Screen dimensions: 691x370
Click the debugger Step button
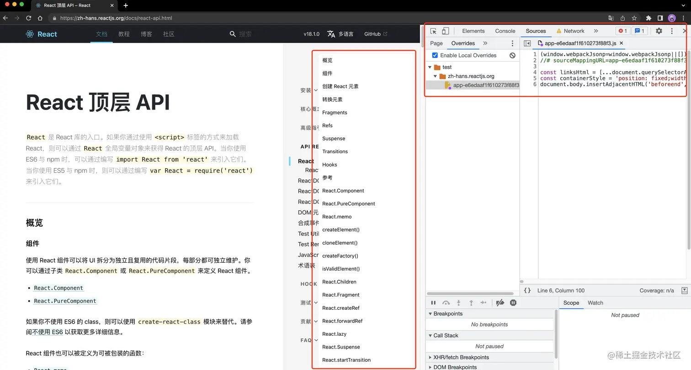coord(484,302)
